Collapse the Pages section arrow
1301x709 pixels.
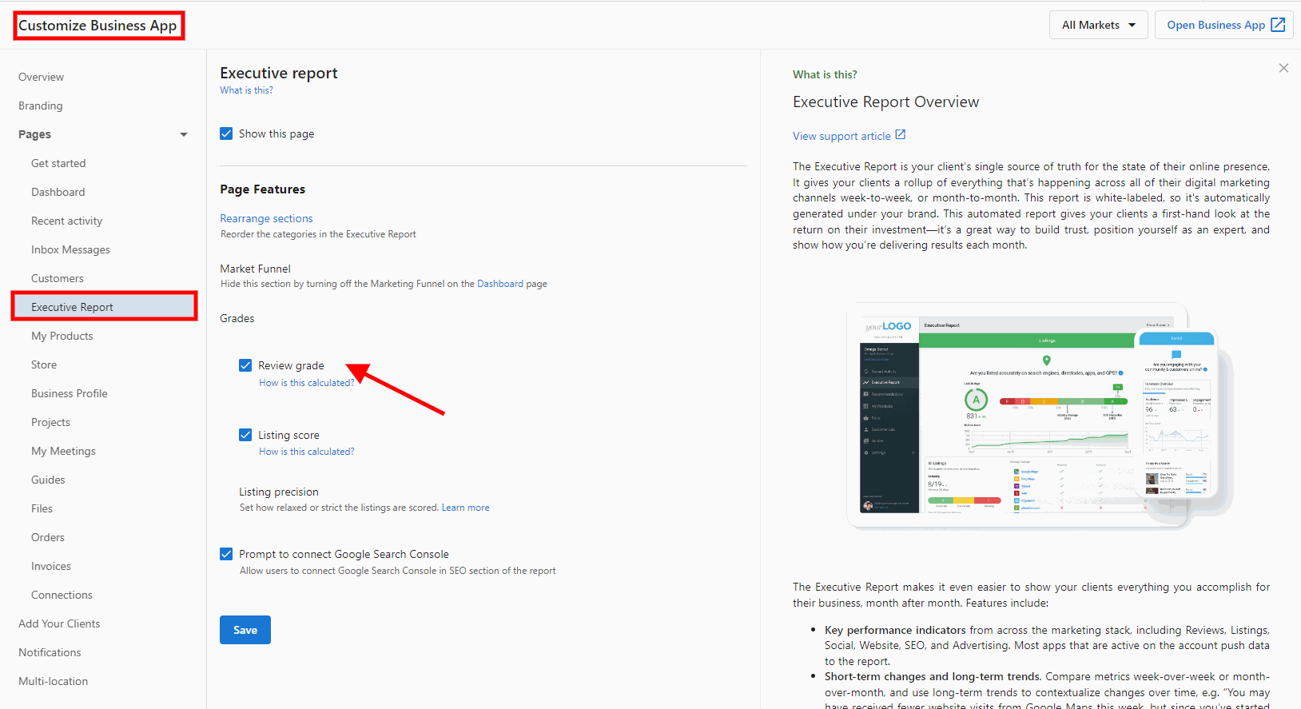click(184, 134)
